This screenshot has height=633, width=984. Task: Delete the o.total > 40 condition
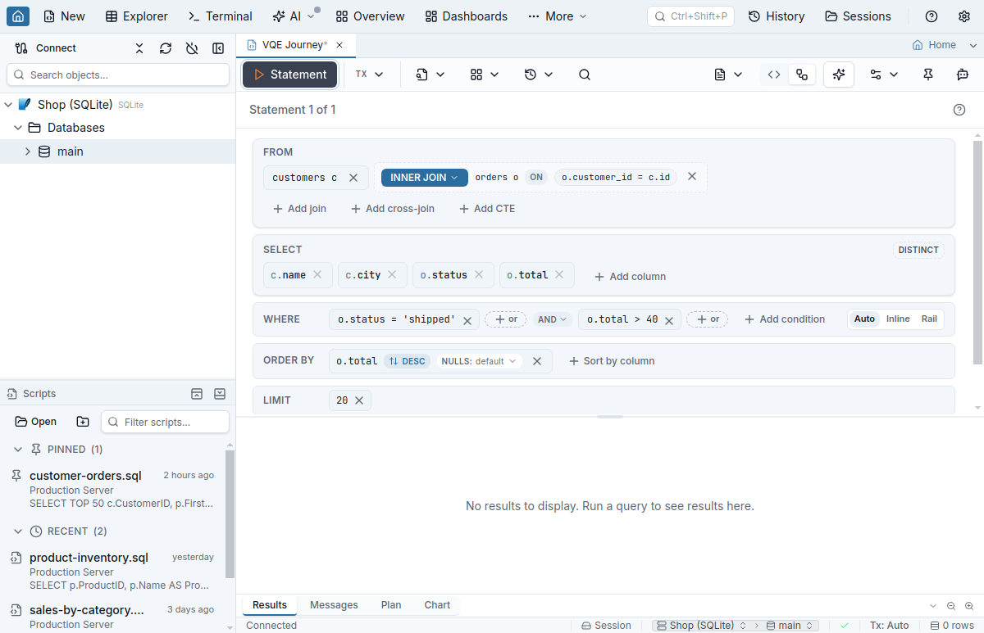[670, 320]
